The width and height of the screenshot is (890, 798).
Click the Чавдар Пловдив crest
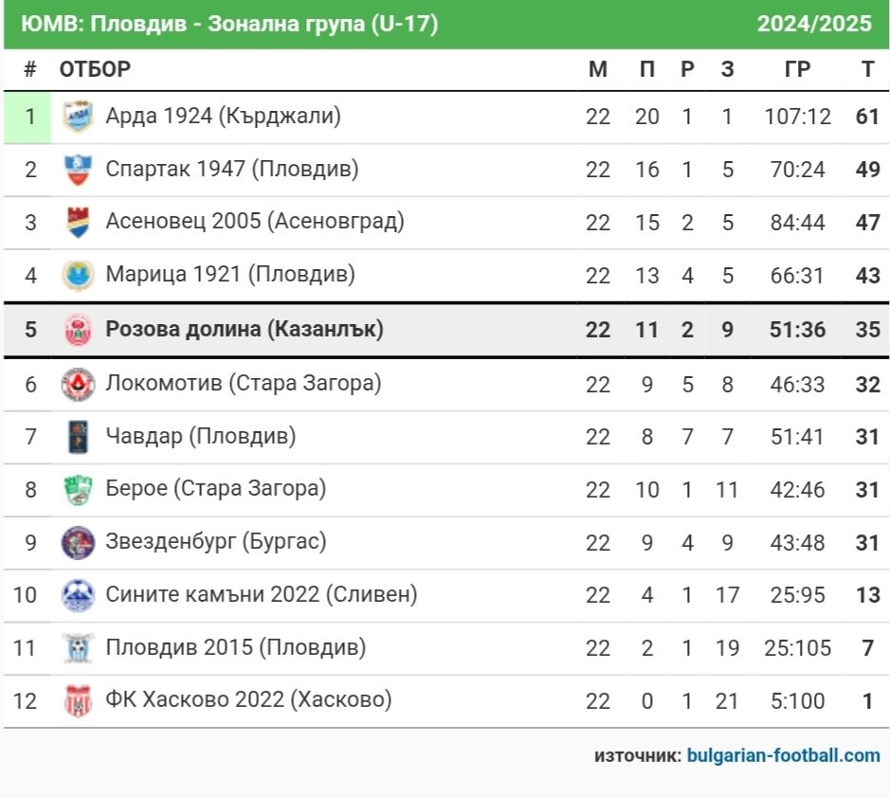coord(78,437)
